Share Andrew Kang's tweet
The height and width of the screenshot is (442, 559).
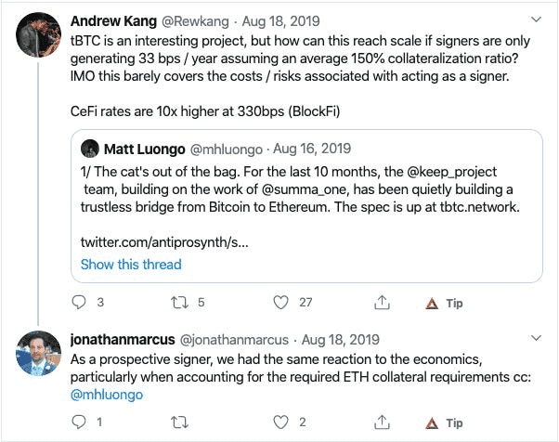(382, 303)
